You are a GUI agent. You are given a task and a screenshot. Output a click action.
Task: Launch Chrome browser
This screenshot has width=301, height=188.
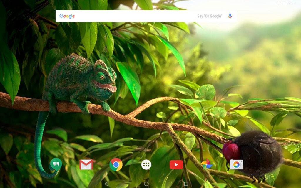(116, 164)
